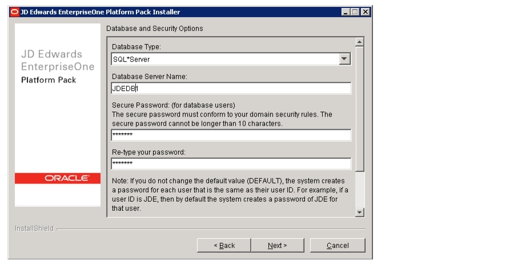This screenshot has height=264, width=514.
Task: Click the Re-type your password field
Action: click(x=231, y=163)
